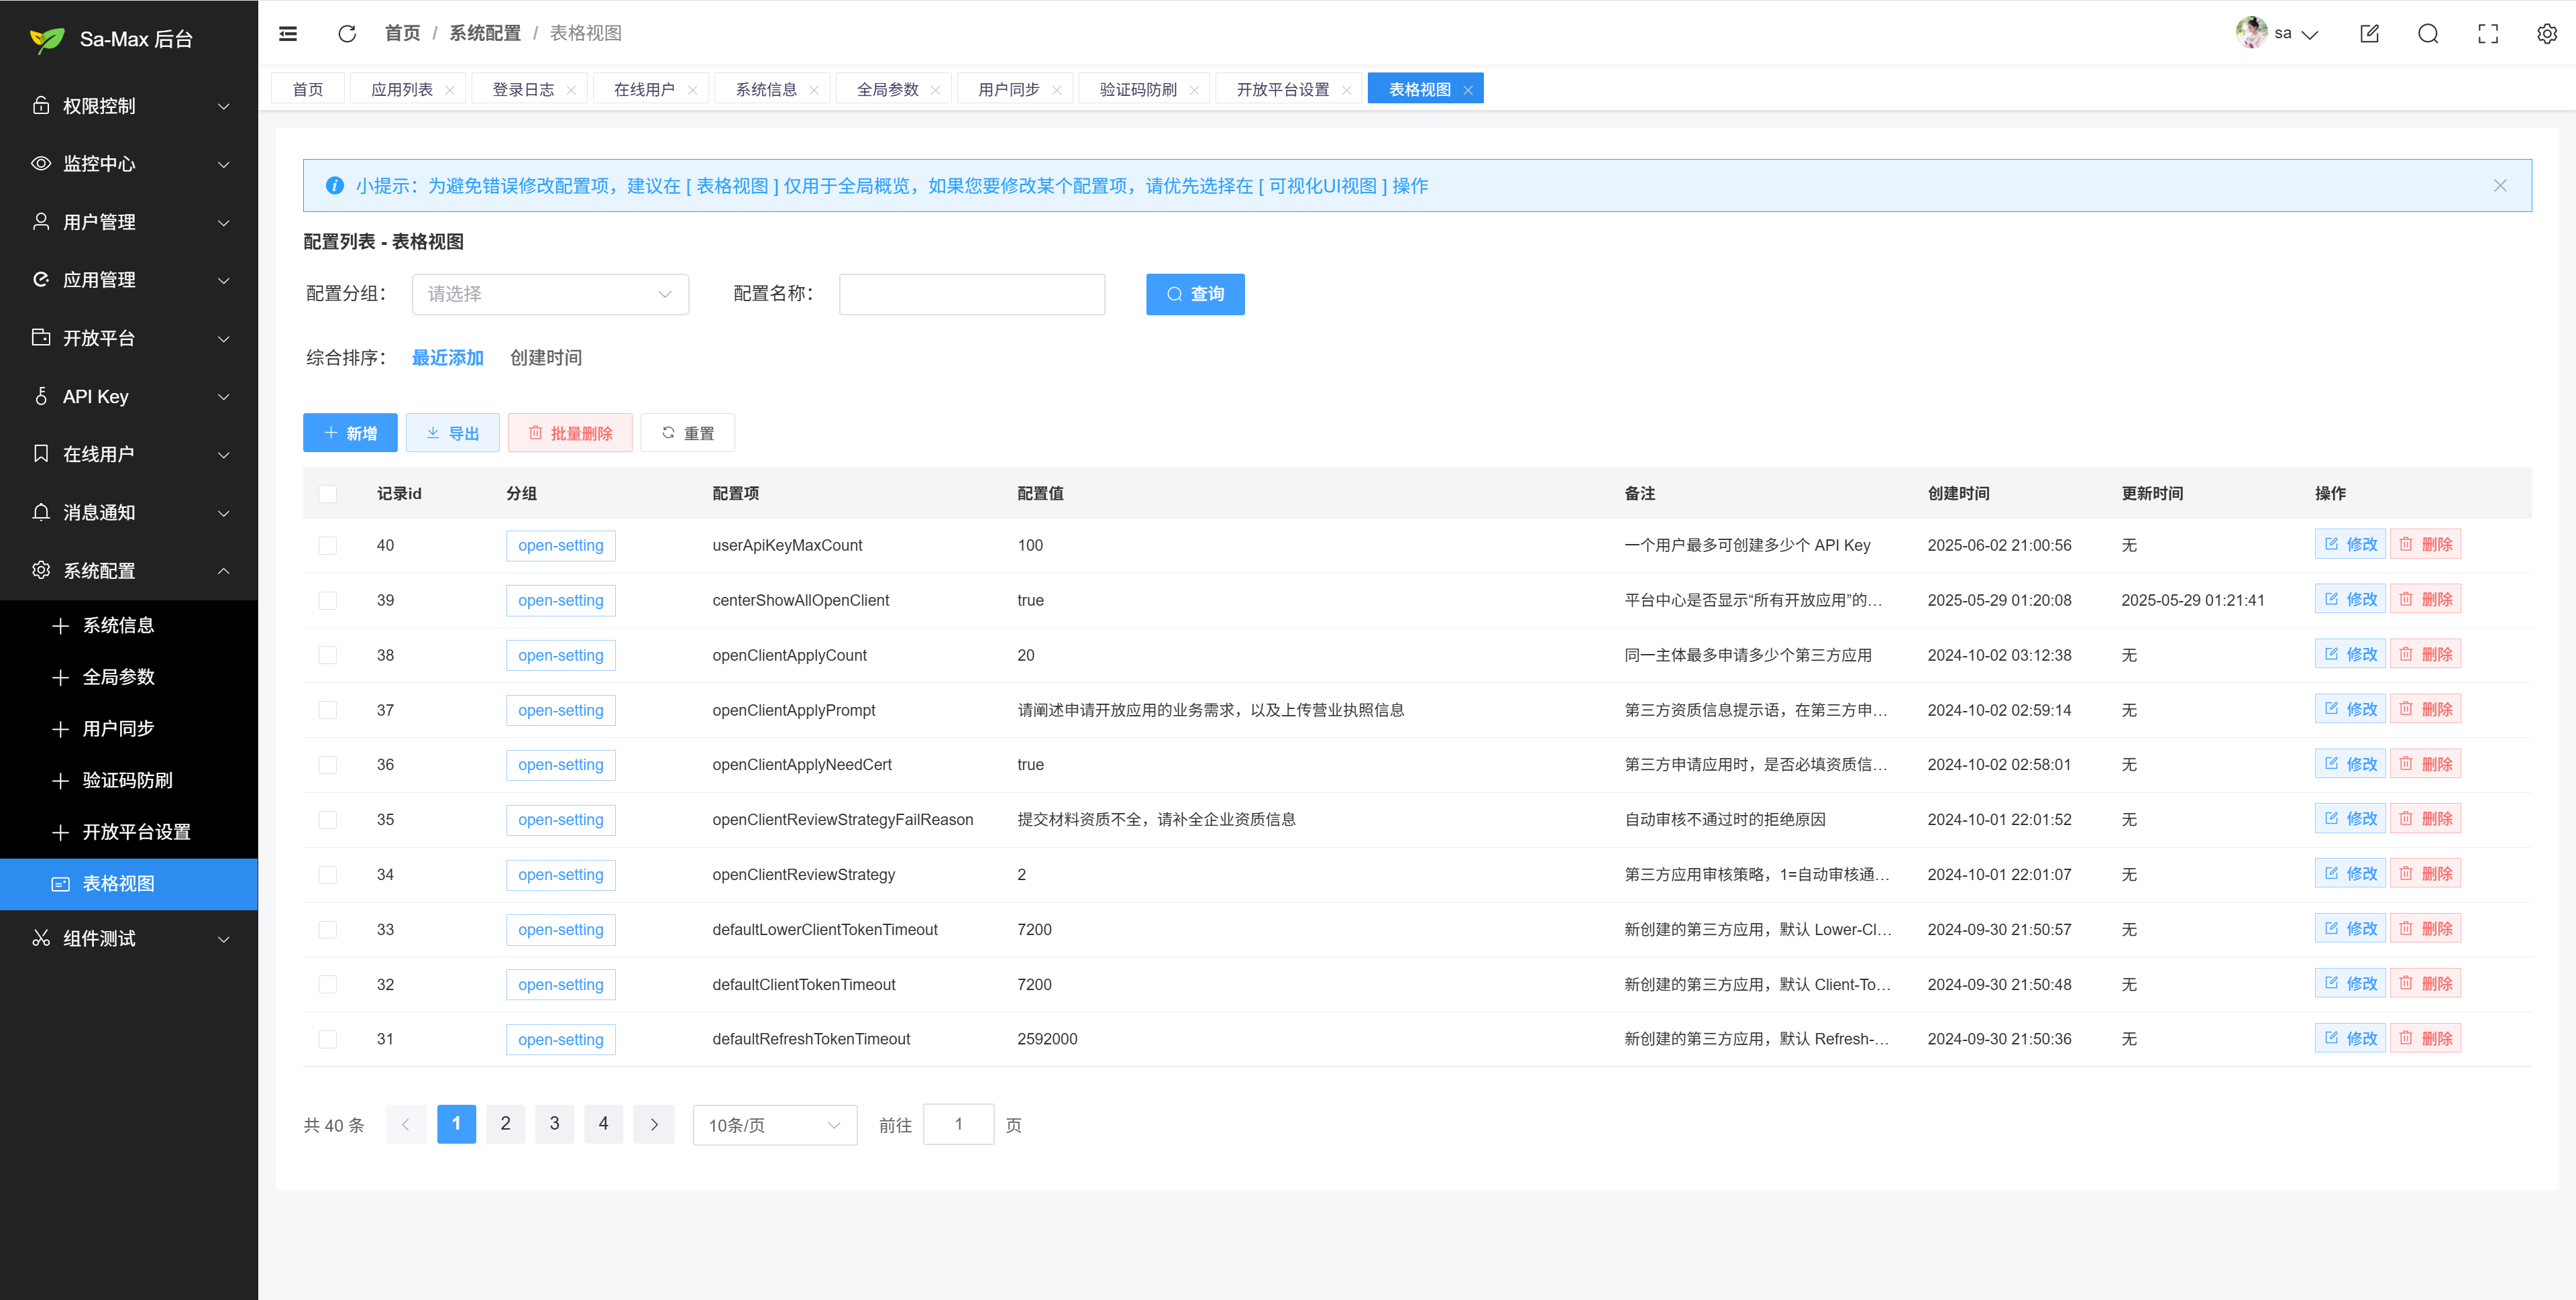Check the row with record id 39
The height and width of the screenshot is (1300, 2576).
click(x=328, y=600)
